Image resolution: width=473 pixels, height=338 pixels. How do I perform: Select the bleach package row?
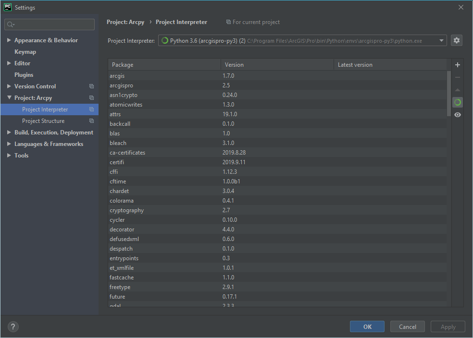[277, 143]
